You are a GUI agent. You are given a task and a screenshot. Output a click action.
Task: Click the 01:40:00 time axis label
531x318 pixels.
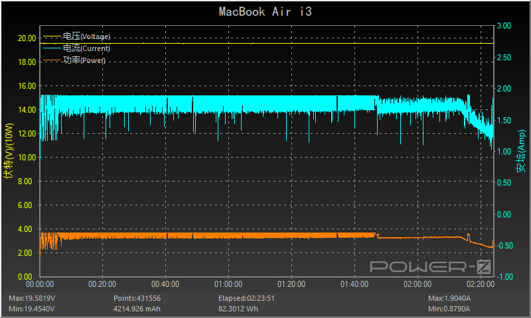click(x=354, y=284)
